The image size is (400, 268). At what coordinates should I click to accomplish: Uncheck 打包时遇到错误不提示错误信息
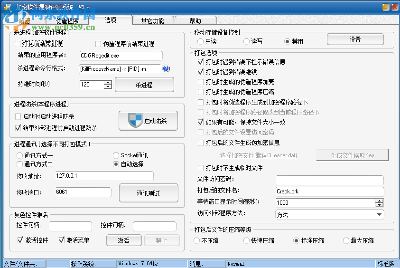point(201,62)
